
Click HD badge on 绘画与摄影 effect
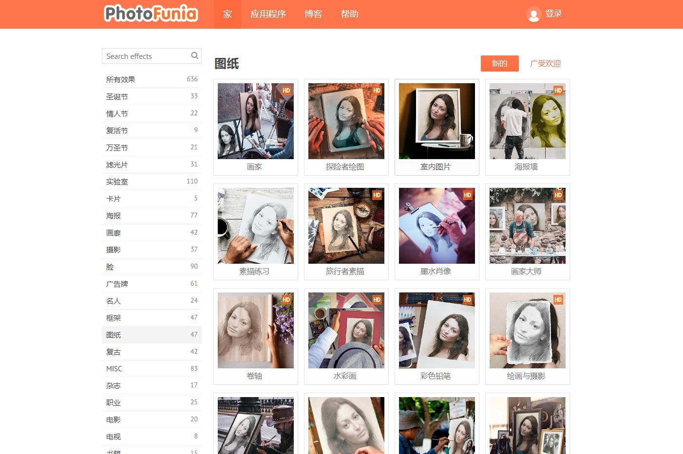pyautogui.click(x=558, y=300)
